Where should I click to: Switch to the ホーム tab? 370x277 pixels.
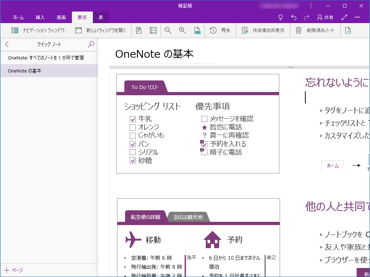coord(18,17)
